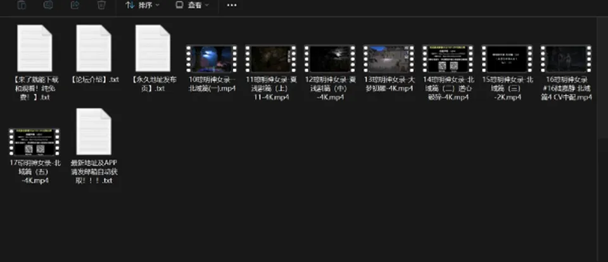Click the file name 【永久地址发布页】.txt

153,84
